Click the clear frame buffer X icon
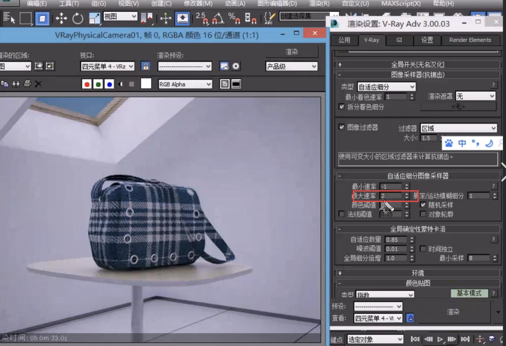506x346 pixels. click(x=38, y=84)
